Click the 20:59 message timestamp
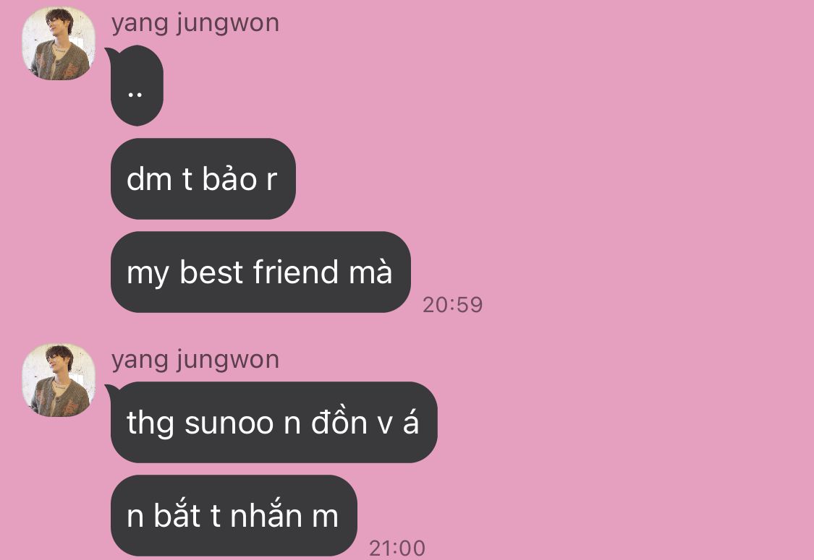 click(453, 305)
